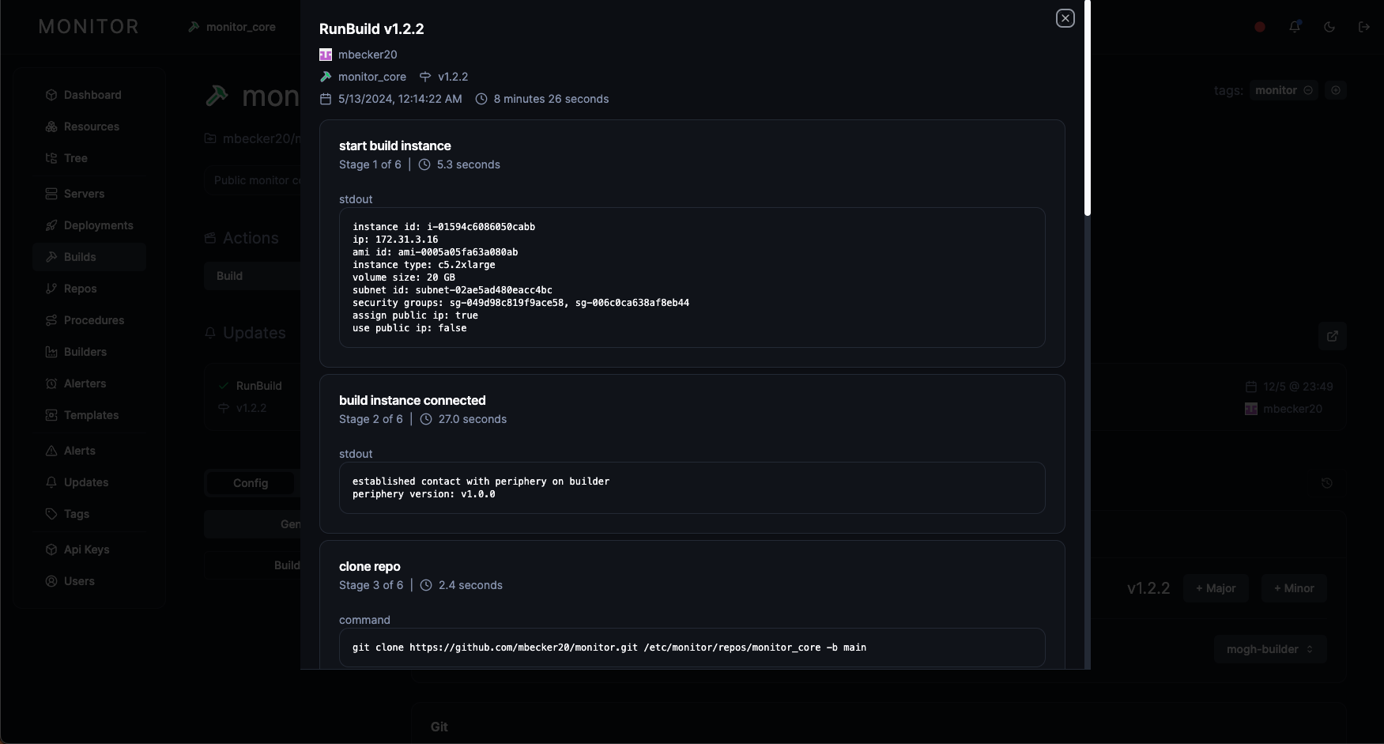This screenshot has width=1384, height=744.
Task: Click the build instance connected heading
Action: click(x=412, y=400)
